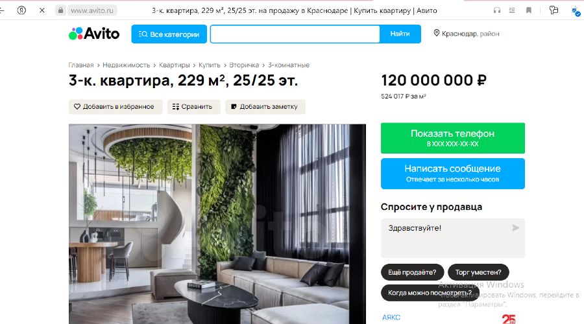Screen dimensions: 584x324
Task: Open the location pin Краснодар selector
Action: pos(467,34)
